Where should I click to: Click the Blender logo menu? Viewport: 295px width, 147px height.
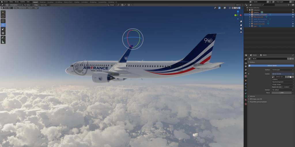pos(2,2)
